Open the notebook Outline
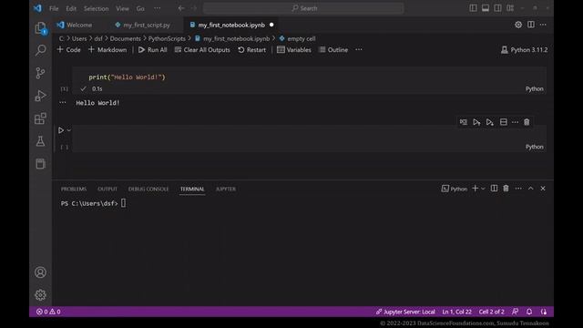This screenshot has height=328, width=583. (x=333, y=50)
